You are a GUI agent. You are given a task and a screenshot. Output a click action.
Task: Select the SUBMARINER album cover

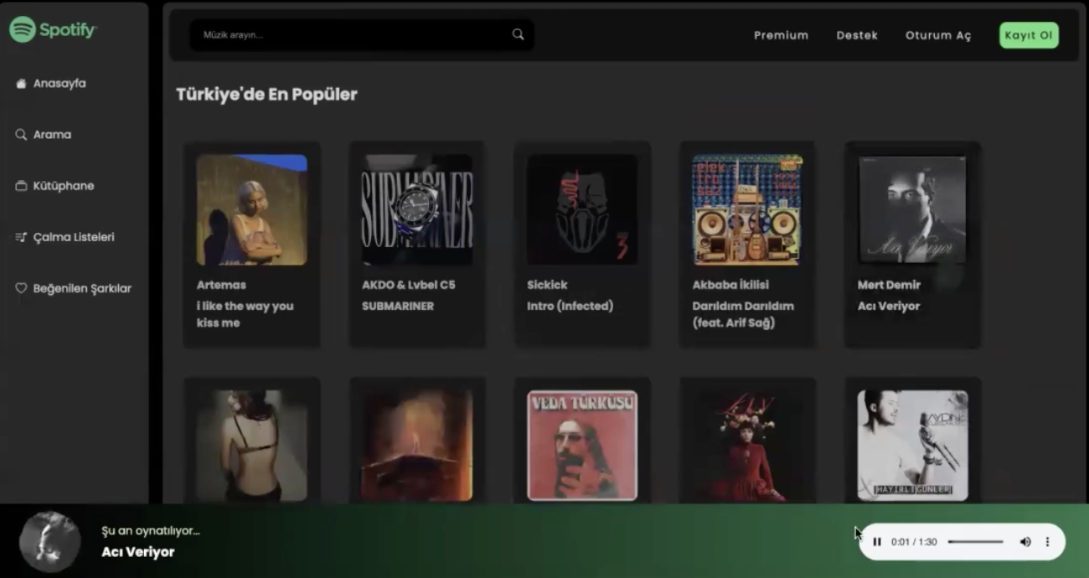pos(417,209)
